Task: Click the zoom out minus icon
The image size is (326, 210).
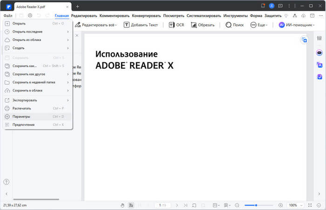Action: click(x=237, y=205)
